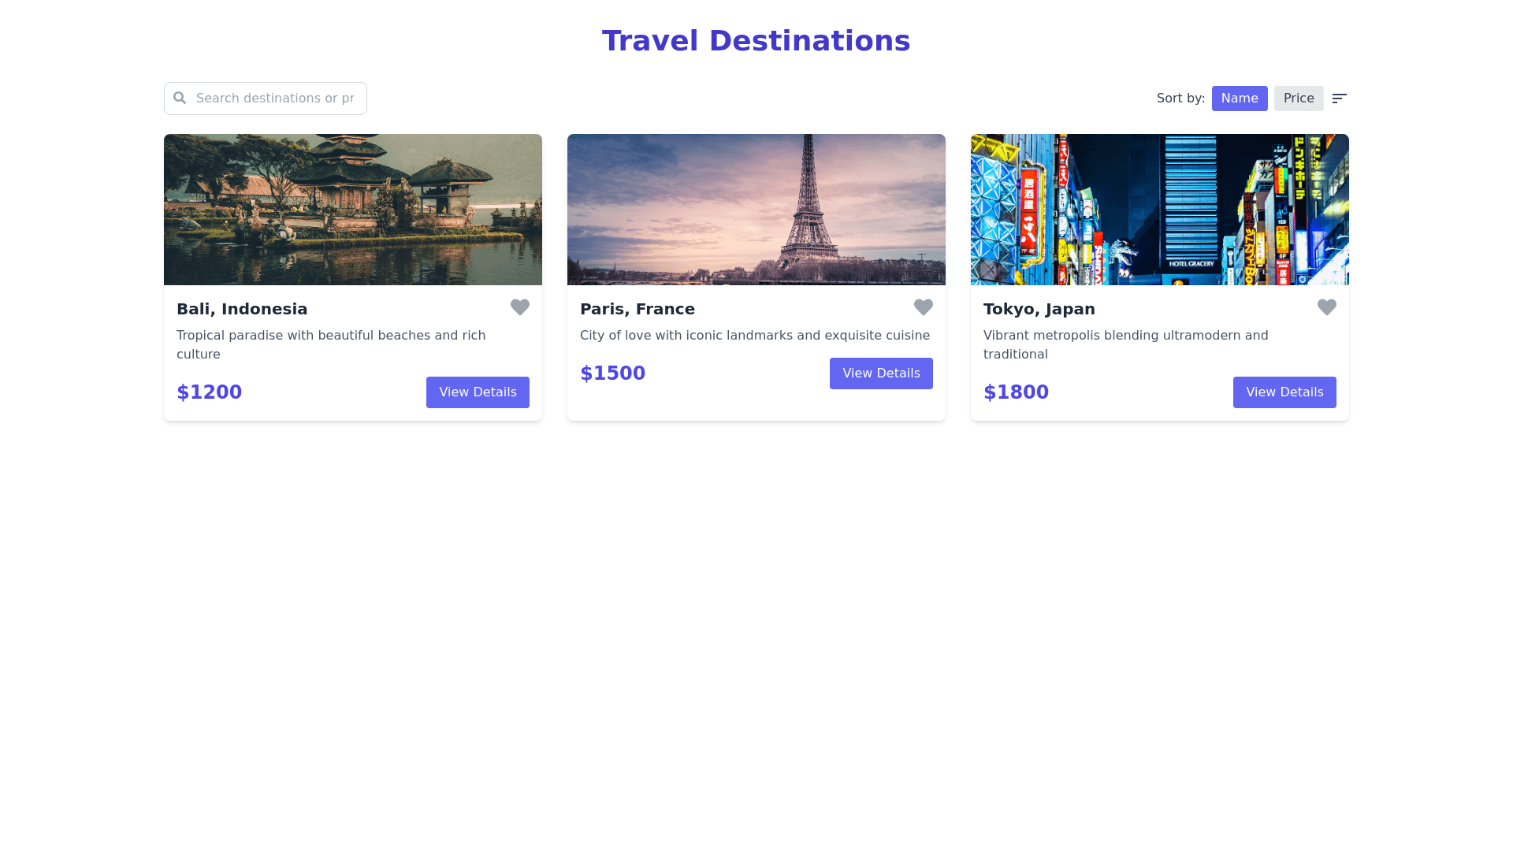Click the Paris, France card title

[638, 309]
